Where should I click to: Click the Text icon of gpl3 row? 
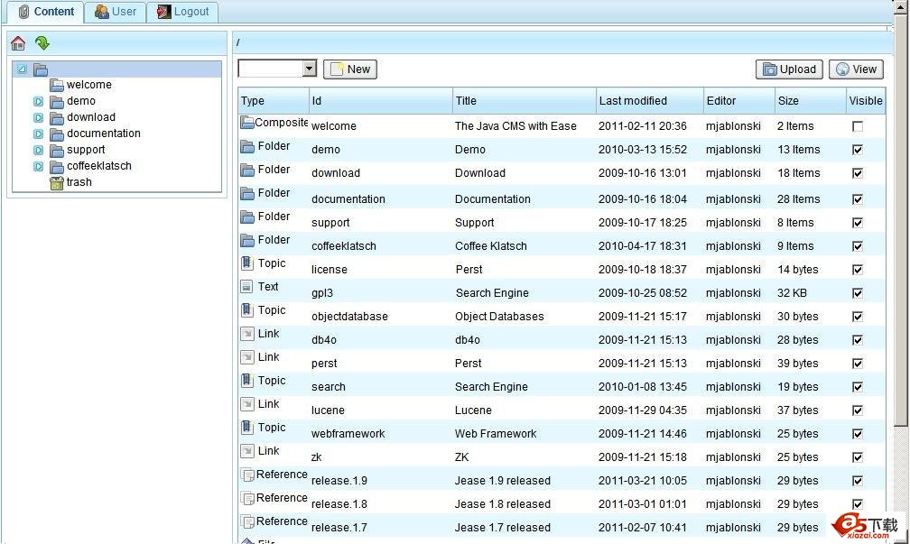tap(246, 287)
